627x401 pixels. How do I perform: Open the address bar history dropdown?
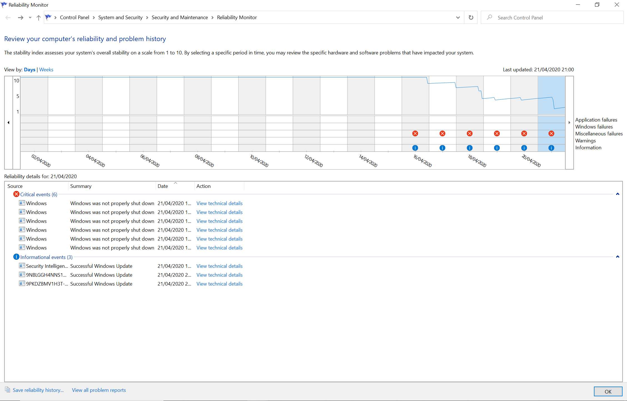point(458,17)
